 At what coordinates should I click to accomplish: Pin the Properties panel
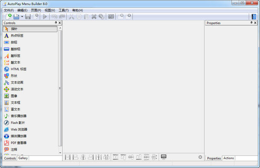pyautogui.click(x=251, y=23)
